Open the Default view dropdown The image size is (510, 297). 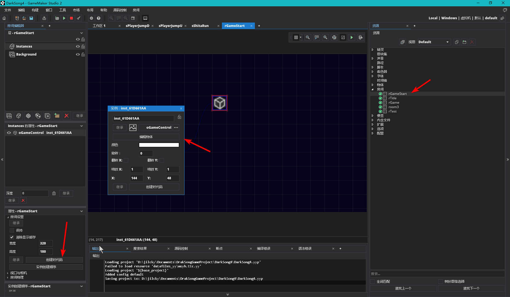pos(433,42)
